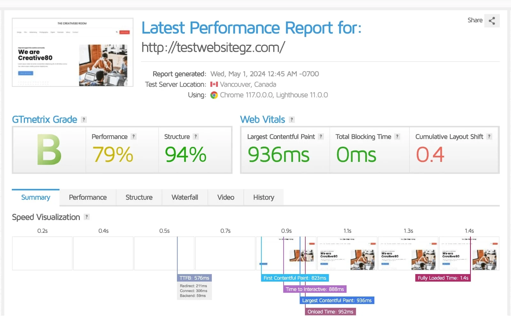Open the Web Vitals help tooltip
This screenshot has height=316, width=511.
pos(292,120)
